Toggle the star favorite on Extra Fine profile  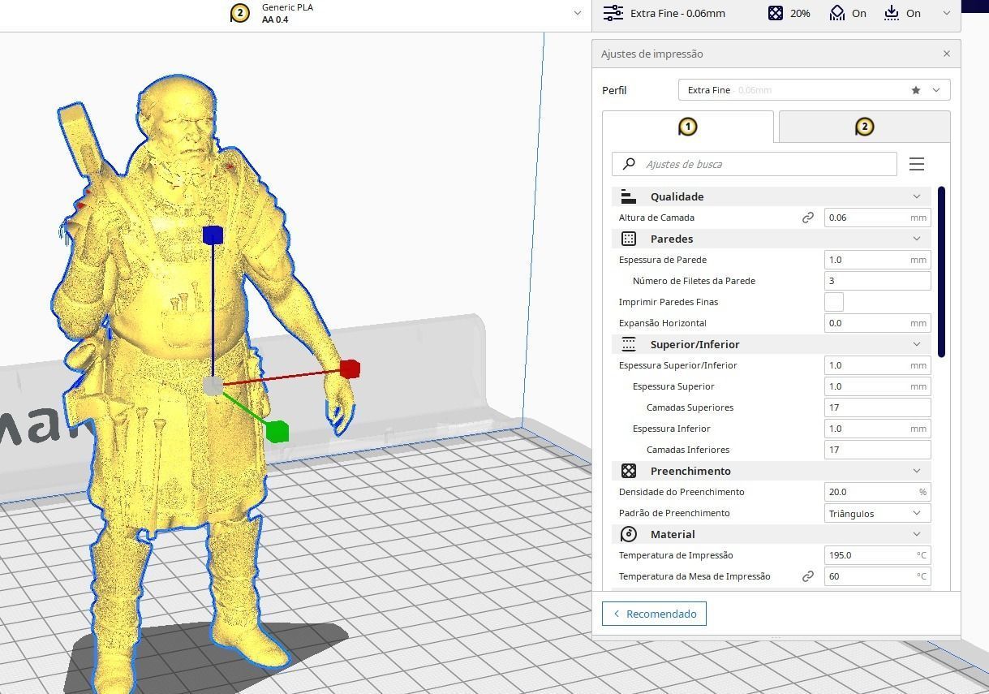tap(915, 90)
